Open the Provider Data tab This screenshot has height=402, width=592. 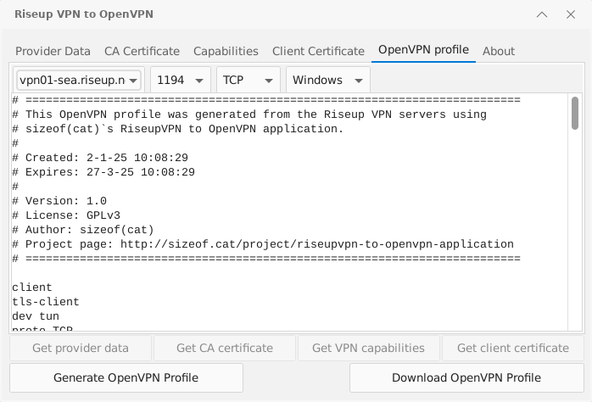click(53, 51)
